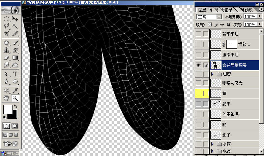Select the Patch tool
This screenshot has height=156, width=264.
[6, 43]
